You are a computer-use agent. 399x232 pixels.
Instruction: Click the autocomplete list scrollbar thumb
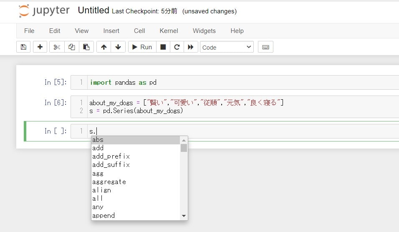pyautogui.click(x=184, y=148)
